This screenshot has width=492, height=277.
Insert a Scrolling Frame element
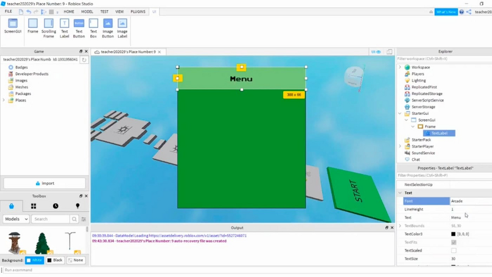click(49, 28)
